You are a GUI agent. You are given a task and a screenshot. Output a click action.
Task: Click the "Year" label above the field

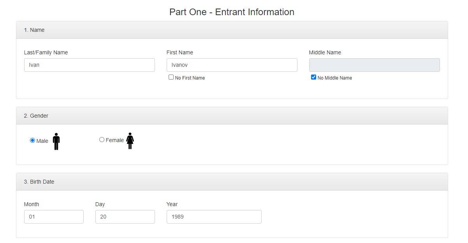tap(172, 204)
